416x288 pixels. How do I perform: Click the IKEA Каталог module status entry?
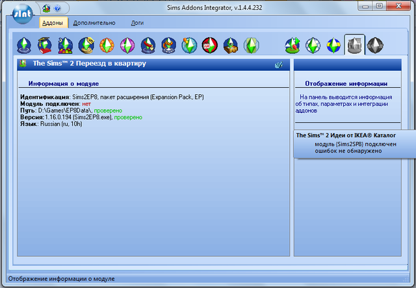tap(354, 143)
